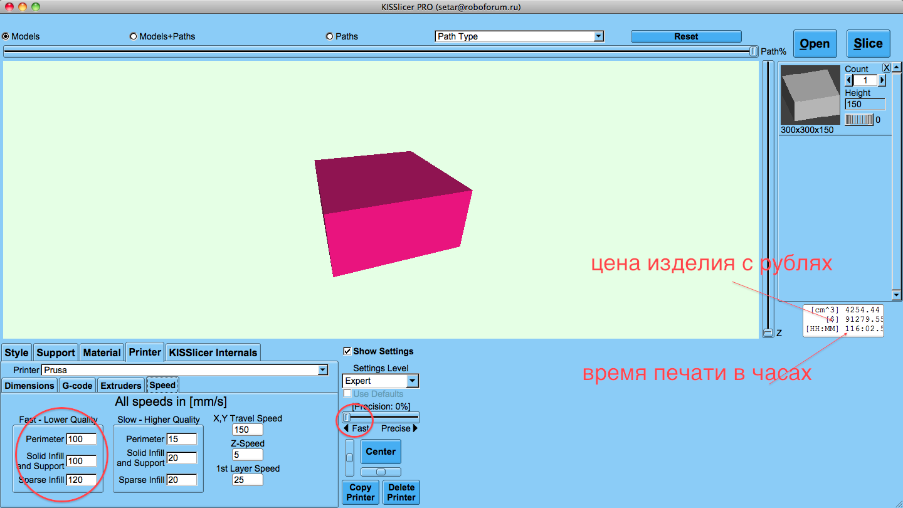Expand the Printer selection dropdown
This screenshot has height=508, width=903.
pos(322,370)
